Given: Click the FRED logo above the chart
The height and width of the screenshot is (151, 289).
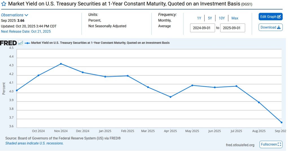Looking at the screenshot, I should click(8, 43).
